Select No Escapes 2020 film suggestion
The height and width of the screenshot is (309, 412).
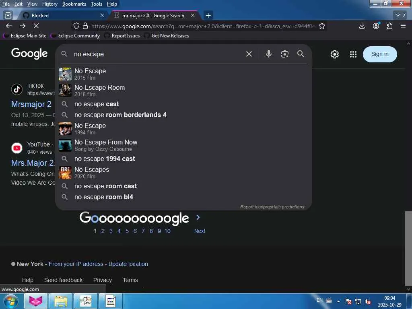183,173
